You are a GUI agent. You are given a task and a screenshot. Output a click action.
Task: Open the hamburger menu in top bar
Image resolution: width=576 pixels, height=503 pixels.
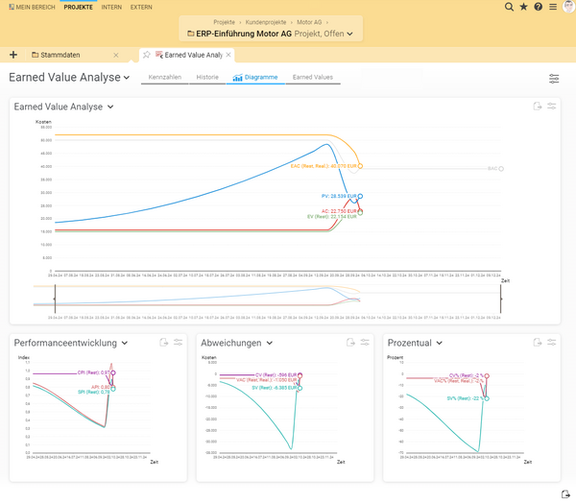pos(552,7)
